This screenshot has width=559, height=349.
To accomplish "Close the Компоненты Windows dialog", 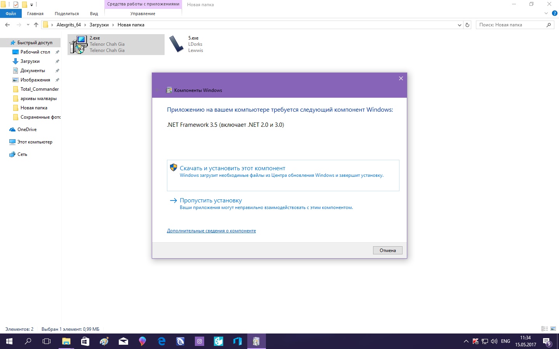I will click(x=401, y=78).
